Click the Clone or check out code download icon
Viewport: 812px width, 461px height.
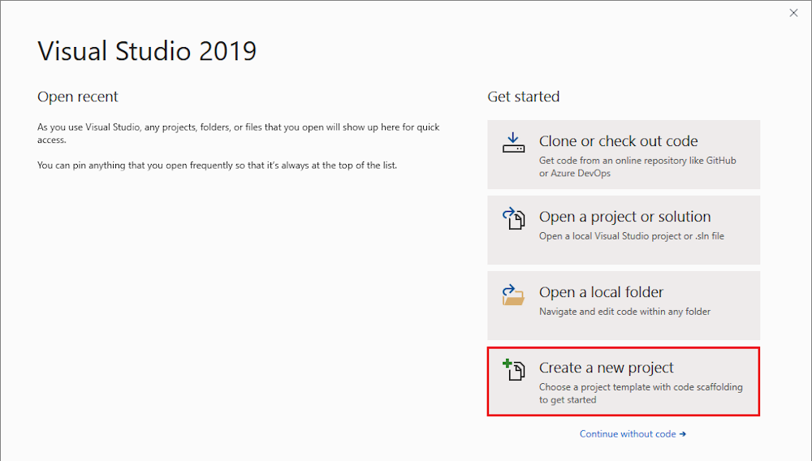click(513, 143)
